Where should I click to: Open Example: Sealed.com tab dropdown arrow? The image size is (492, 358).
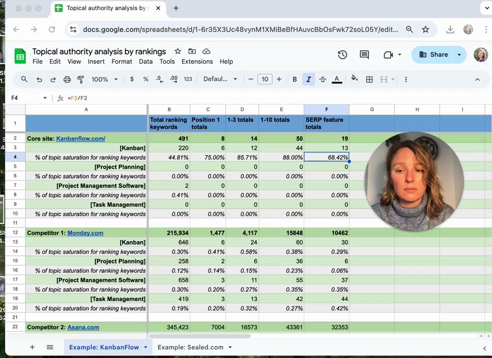point(230,348)
